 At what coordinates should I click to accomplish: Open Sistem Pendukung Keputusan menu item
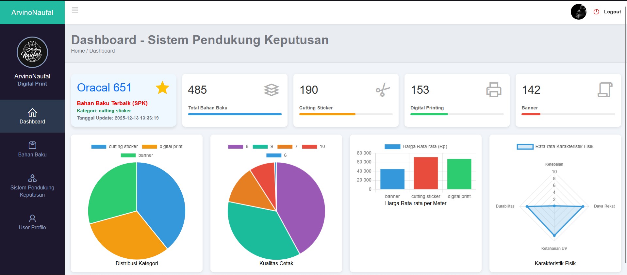[x=32, y=186]
